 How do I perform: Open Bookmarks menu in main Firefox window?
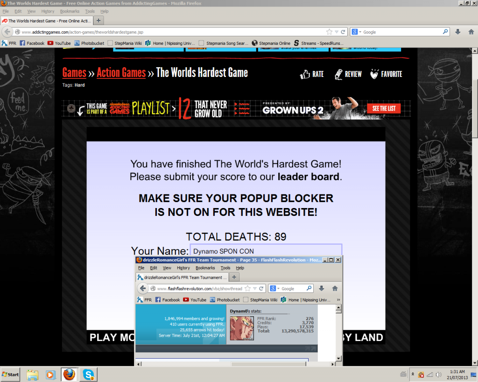pos(70,11)
